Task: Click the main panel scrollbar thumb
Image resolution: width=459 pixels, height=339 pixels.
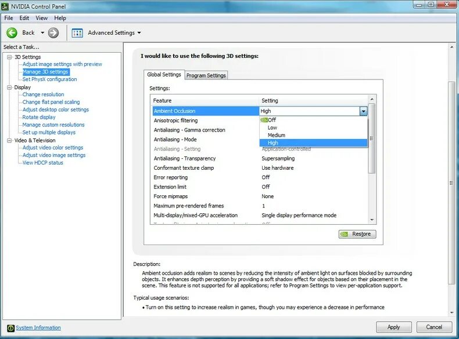Action: click(451, 183)
